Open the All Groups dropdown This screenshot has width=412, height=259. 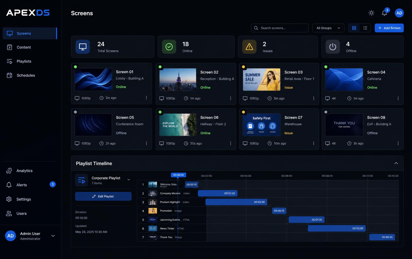click(328, 28)
